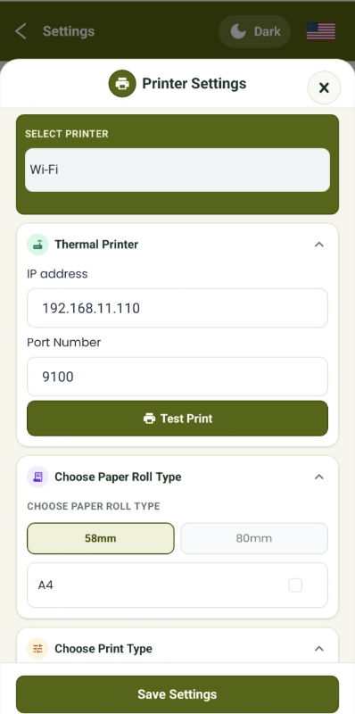Click the Port Number field showing 9100
The image size is (355, 714).
click(x=177, y=377)
